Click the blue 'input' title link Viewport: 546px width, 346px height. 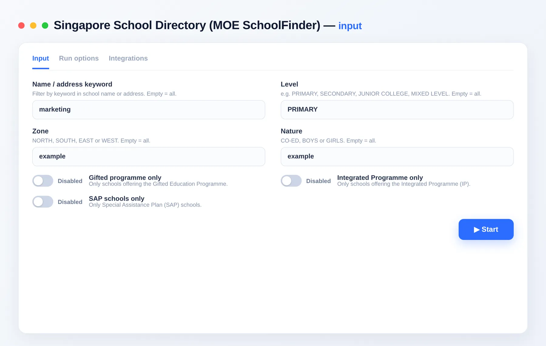point(350,26)
